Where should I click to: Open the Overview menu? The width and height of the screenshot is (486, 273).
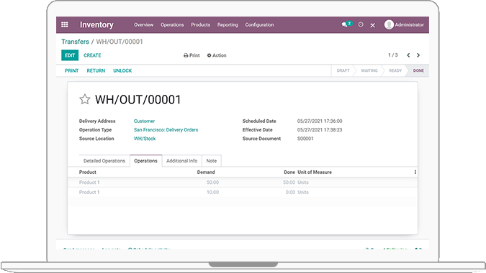tap(143, 24)
